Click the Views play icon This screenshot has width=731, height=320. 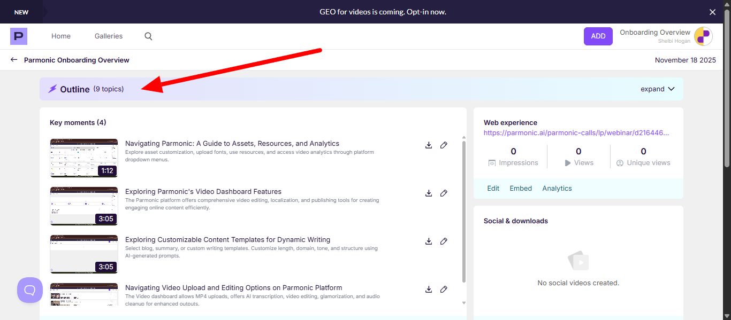tap(567, 163)
